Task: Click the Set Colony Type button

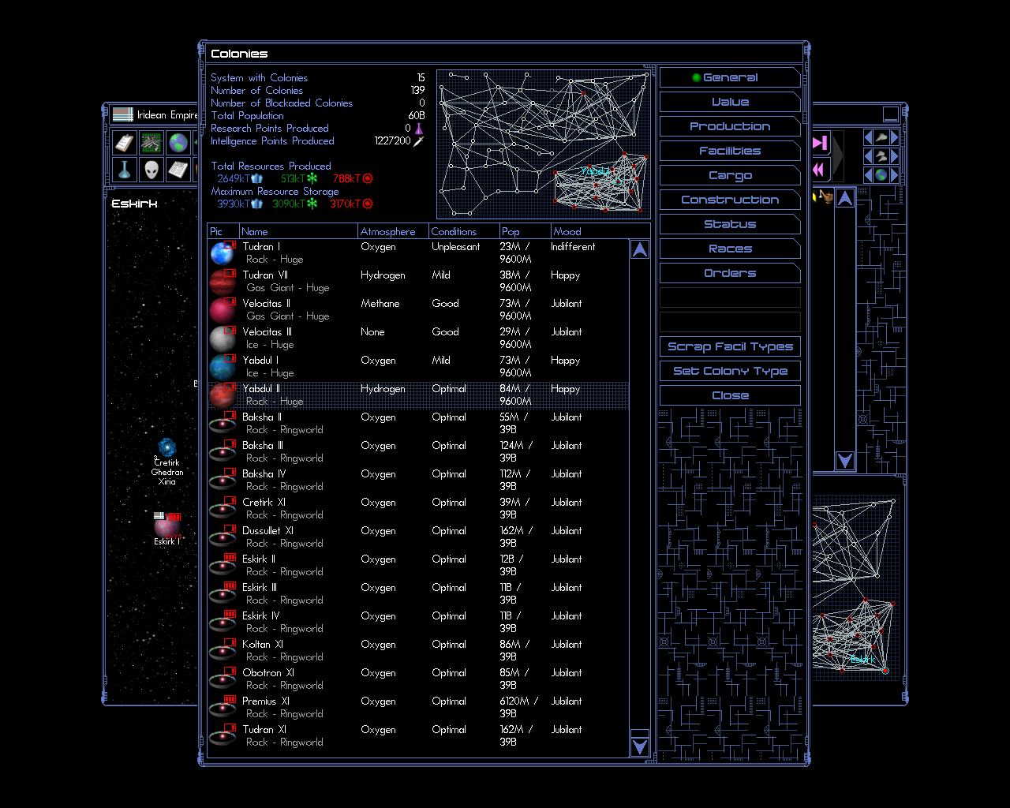Action: pos(730,371)
